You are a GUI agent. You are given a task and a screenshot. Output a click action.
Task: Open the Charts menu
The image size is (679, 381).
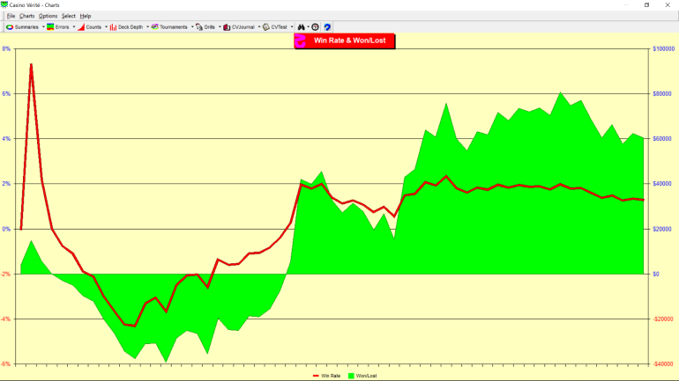(x=27, y=16)
